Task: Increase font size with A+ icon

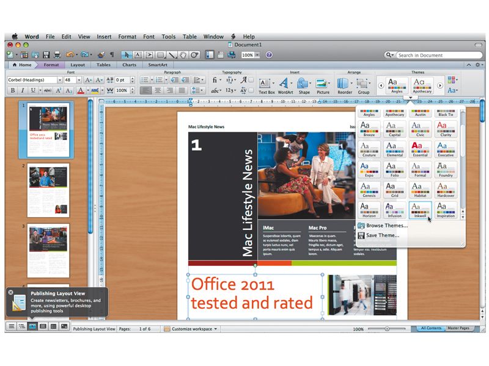Action: 88,80
